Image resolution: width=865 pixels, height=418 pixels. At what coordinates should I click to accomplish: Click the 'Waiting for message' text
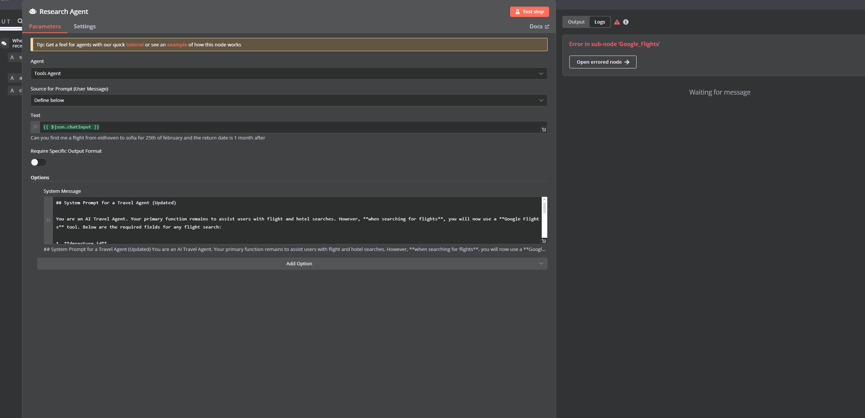tap(720, 92)
